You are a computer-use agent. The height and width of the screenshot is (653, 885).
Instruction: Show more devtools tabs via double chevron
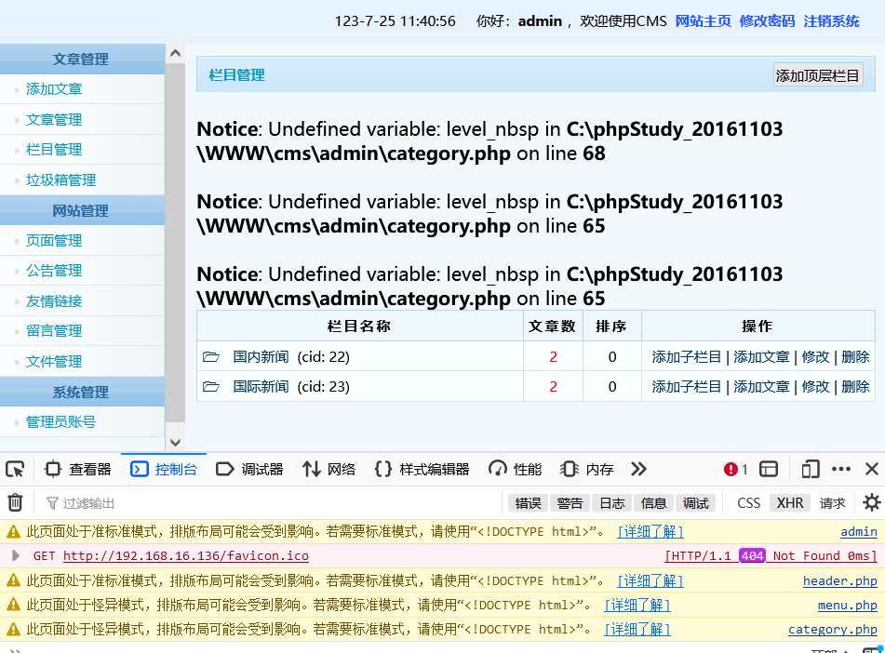pyautogui.click(x=639, y=469)
